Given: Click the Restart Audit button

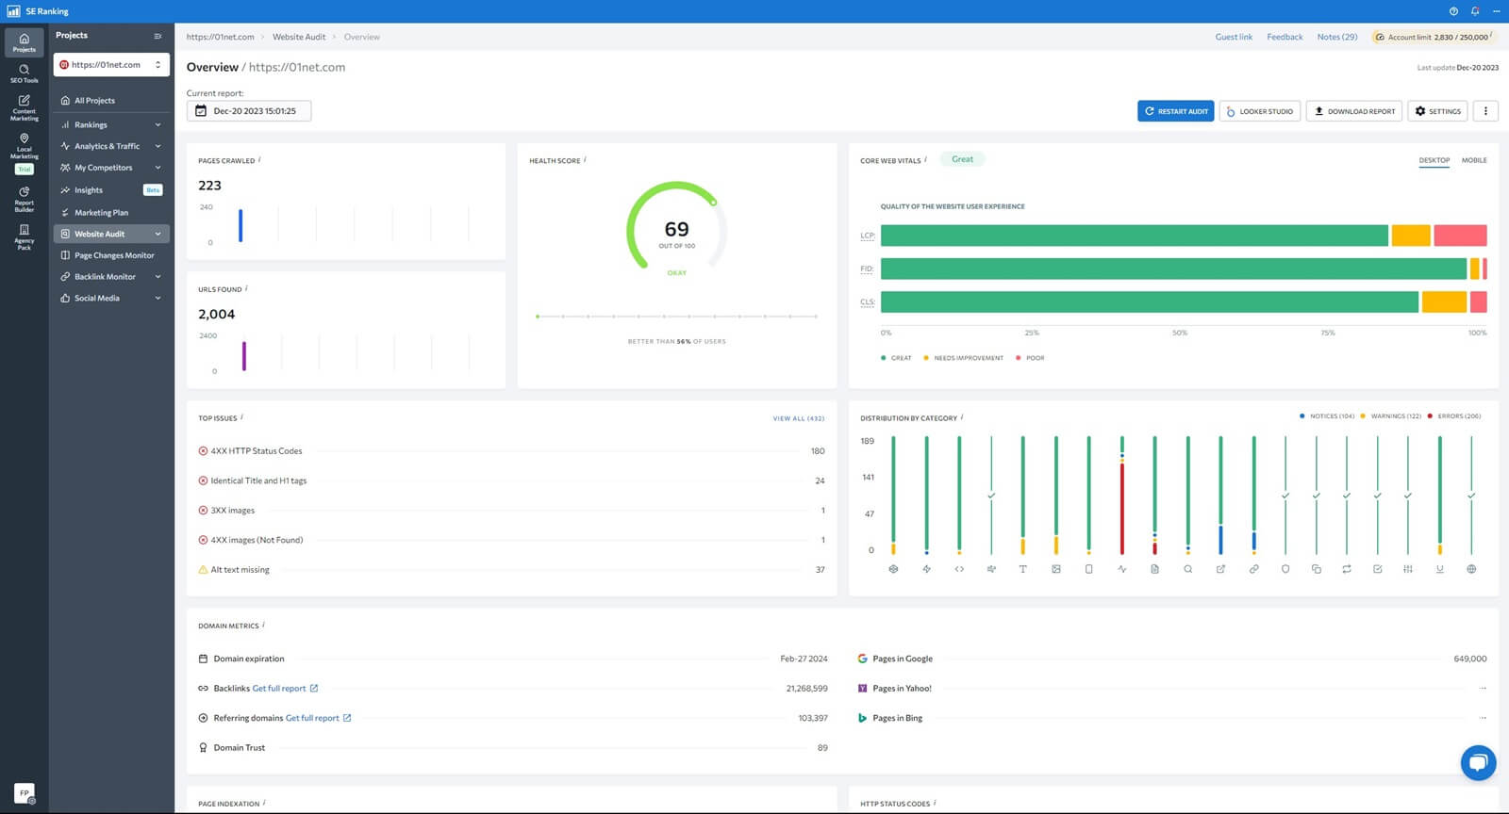Looking at the screenshot, I should click(1176, 111).
